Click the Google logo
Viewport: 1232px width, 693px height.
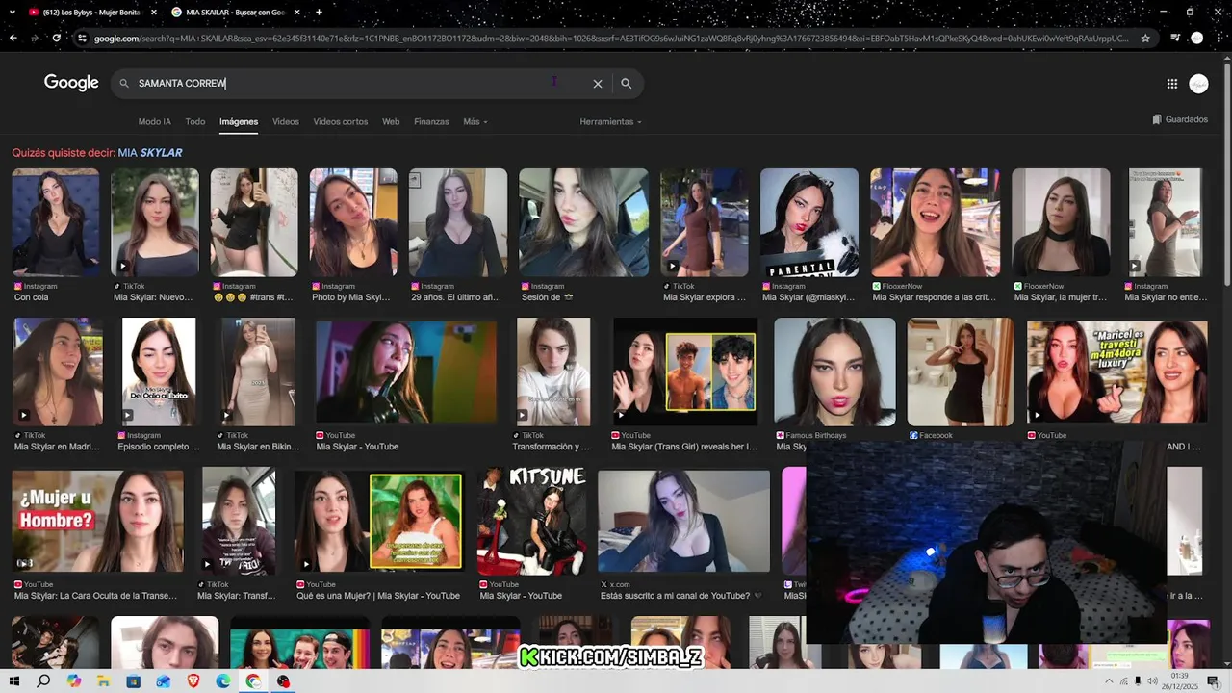[71, 83]
